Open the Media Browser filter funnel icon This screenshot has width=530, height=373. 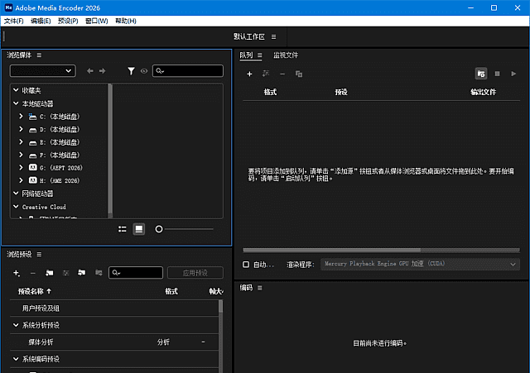point(131,71)
